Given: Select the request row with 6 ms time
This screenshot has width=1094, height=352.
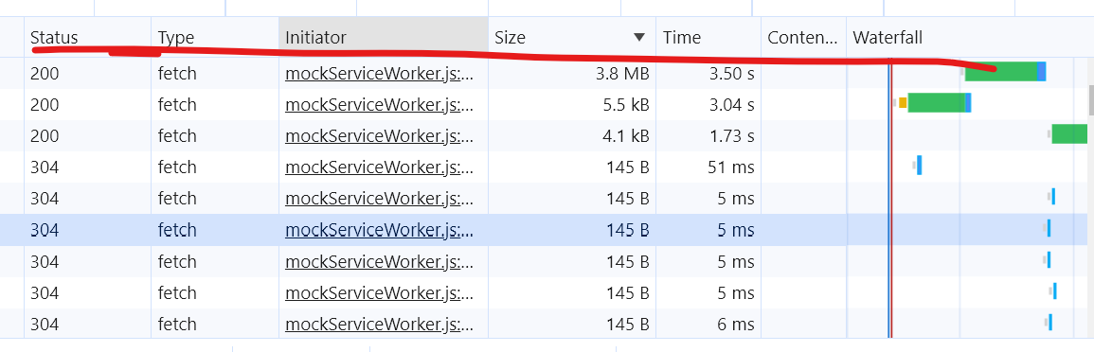Looking at the screenshot, I should tap(545, 325).
